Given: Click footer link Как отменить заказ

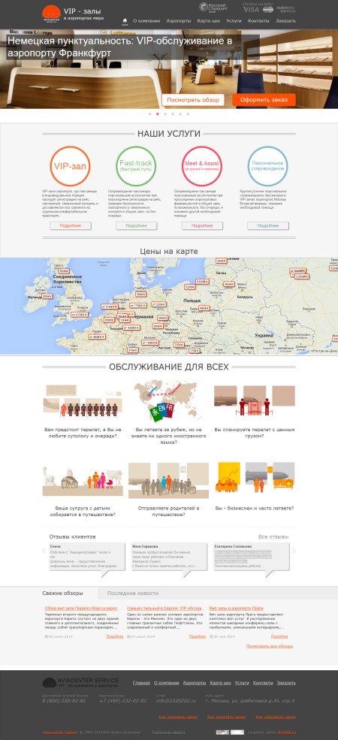Looking at the screenshot, I should [x=179, y=717].
